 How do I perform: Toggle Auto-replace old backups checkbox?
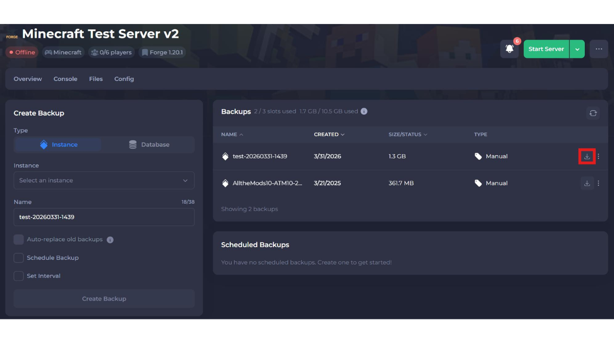pos(18,240)
